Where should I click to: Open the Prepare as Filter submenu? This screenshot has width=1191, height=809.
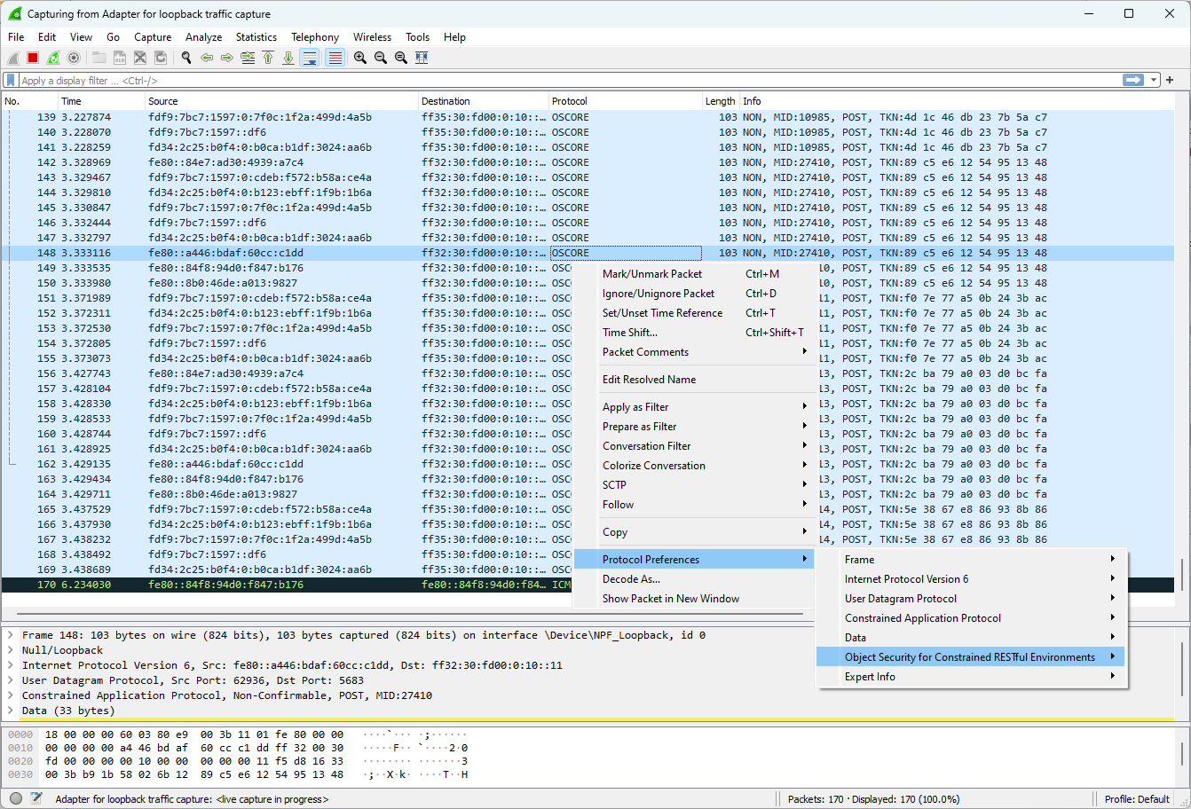tap(694, 427)
